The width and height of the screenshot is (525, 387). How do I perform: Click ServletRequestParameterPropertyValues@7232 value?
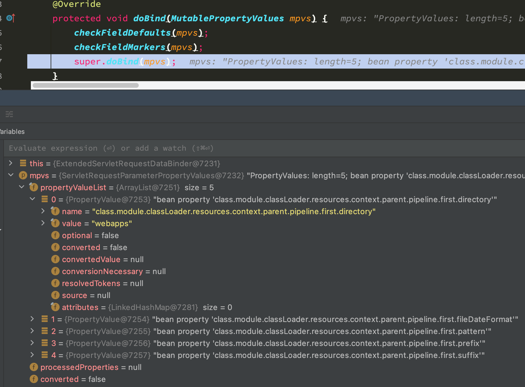click(x=152, y=175)
